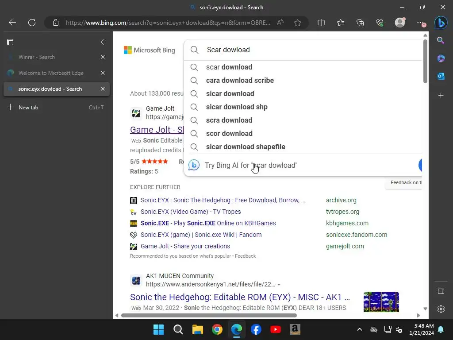Open Browser essentials heart icon
Screen dimensions: 453x340
coord(380,23)
